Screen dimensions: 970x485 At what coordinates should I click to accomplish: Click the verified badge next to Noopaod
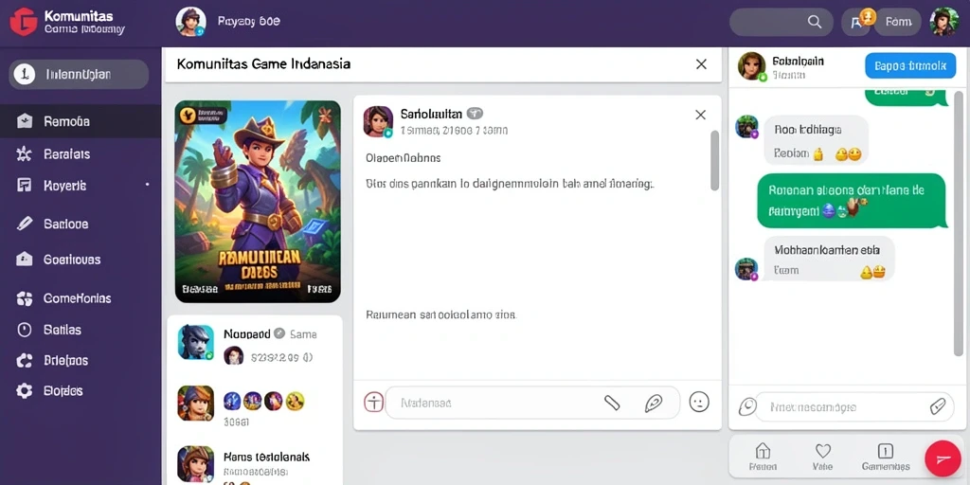[279, 333]
